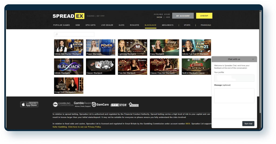276x144 pixels.
Task: Click the chat Message text area
Action: pyautogui.click(x=234, y=95)
